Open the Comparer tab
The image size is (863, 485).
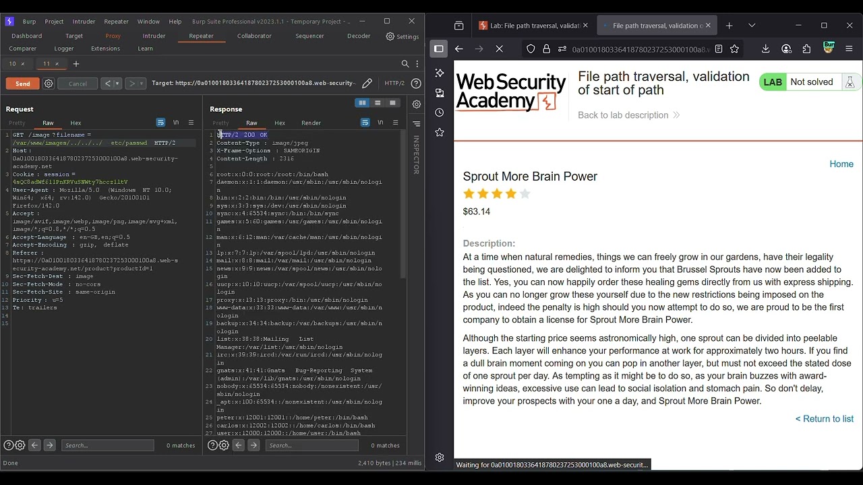23,48
